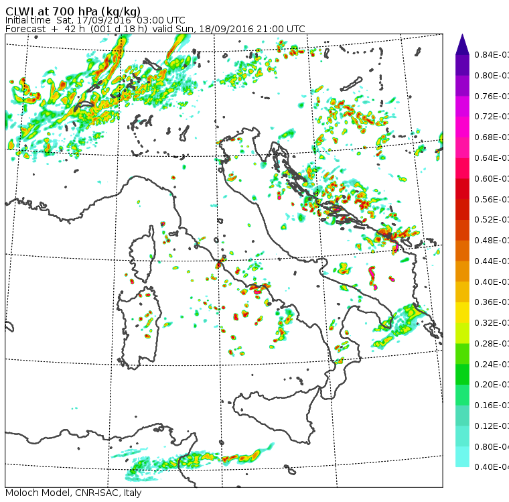Click the yellow band between 0.32E-03 and 0.36E-03

pos(463,312)
